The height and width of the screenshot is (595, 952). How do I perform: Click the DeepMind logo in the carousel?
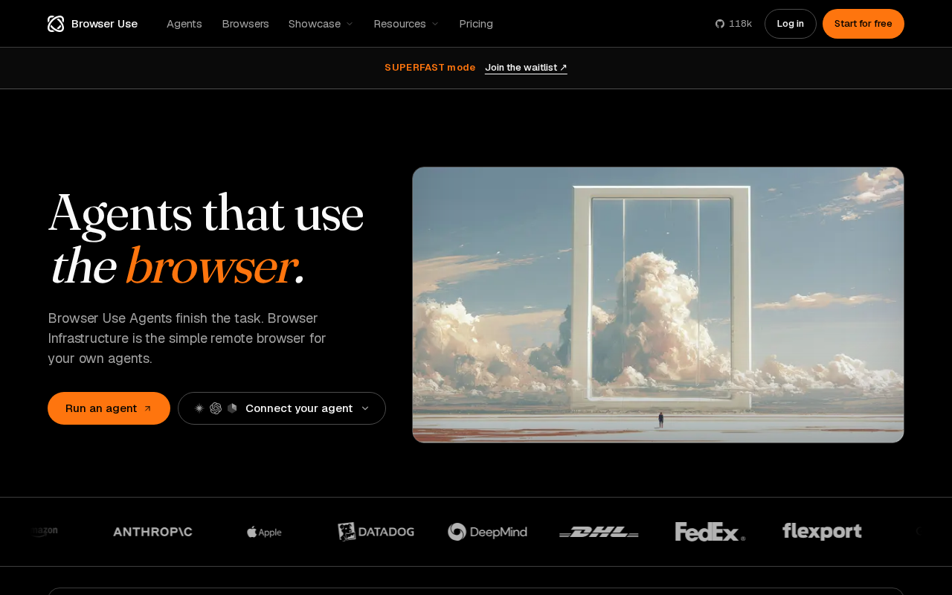coord(487,532)
